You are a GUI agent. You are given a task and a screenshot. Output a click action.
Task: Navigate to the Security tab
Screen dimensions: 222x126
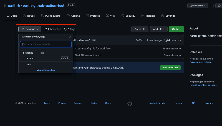pyautogui.click(x=128, y=16)
